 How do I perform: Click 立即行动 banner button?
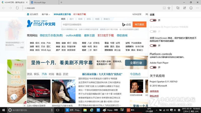[136, 63]
